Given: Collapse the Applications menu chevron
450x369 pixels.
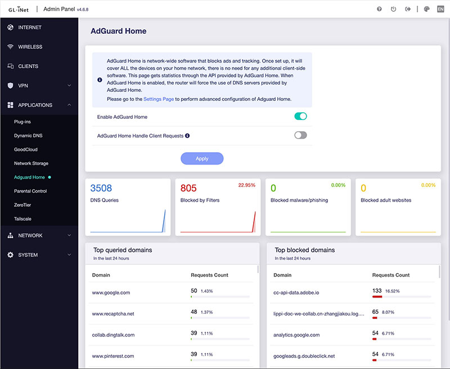Looking at the screenshot, I should 69,105.
